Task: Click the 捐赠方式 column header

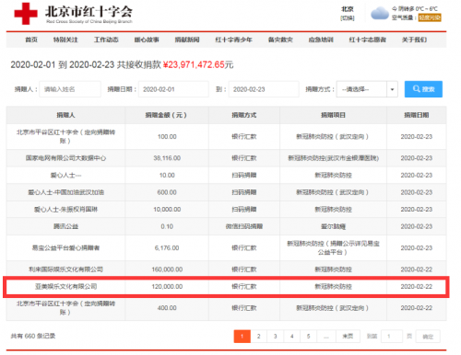Action: click(244, 115)
